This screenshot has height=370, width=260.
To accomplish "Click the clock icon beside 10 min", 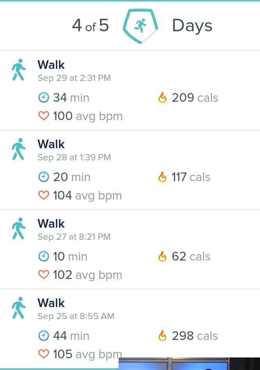I will point(44,256).
